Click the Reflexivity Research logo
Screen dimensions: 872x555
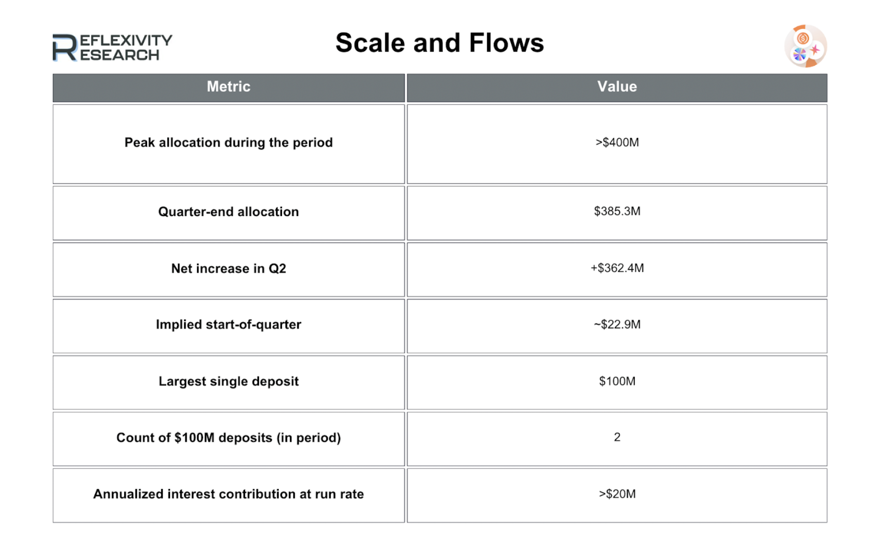click(x=112, y=47)
